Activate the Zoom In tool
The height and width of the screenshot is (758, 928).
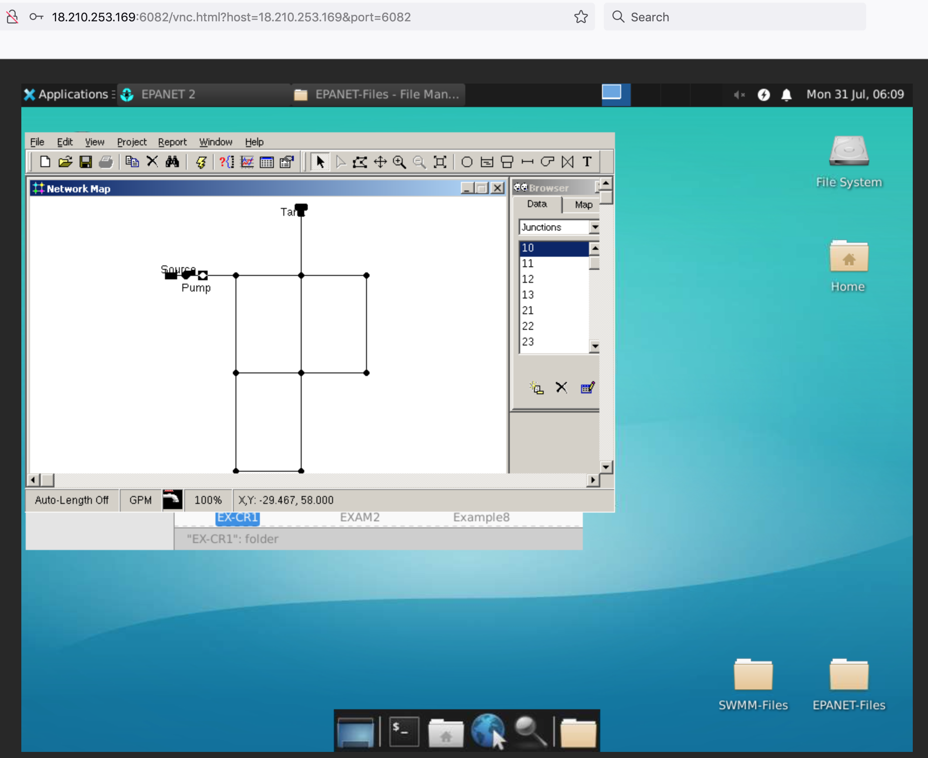click(x=400, y=162)
